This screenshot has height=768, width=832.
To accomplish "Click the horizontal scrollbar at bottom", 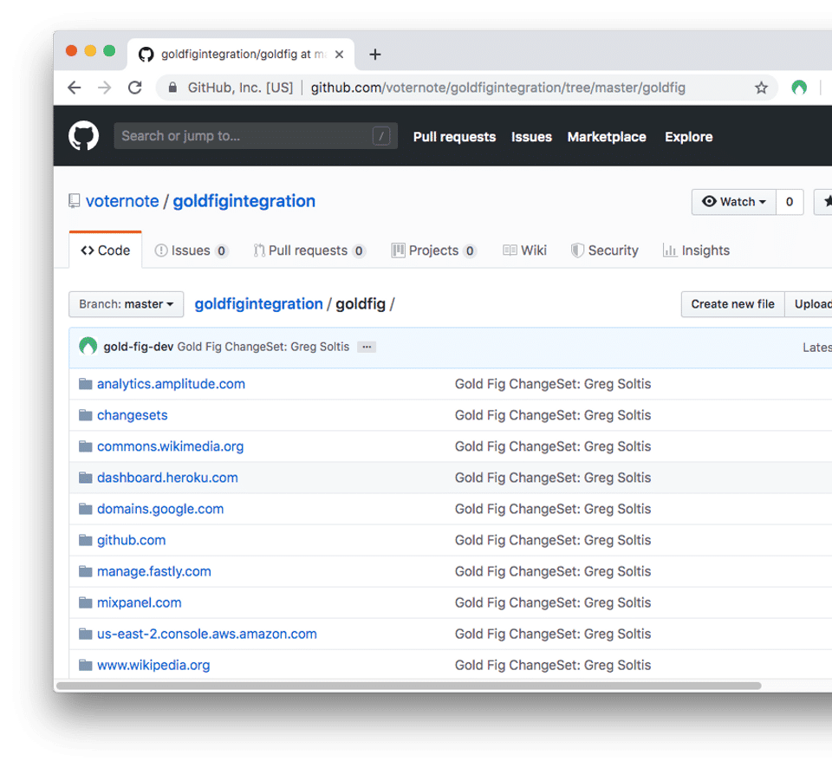I will click(x=407, y=686).
